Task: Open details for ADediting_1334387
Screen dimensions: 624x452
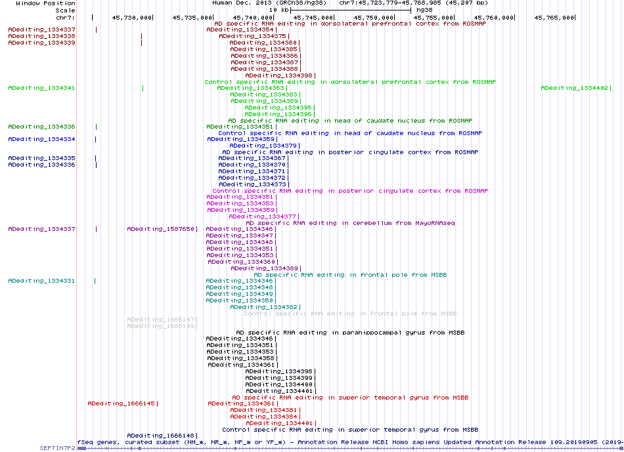Action: (264, 62)
